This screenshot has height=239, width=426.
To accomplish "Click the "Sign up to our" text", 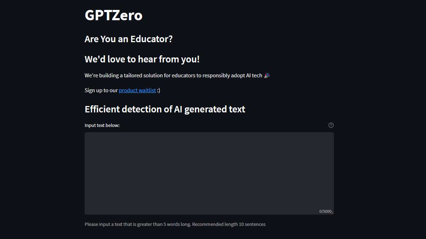I will (x=101, y=90).
